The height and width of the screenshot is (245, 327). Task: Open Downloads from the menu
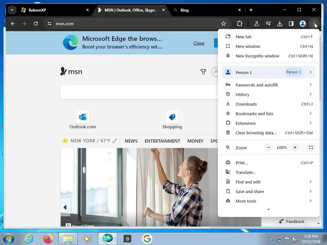[x=269, y=104]
